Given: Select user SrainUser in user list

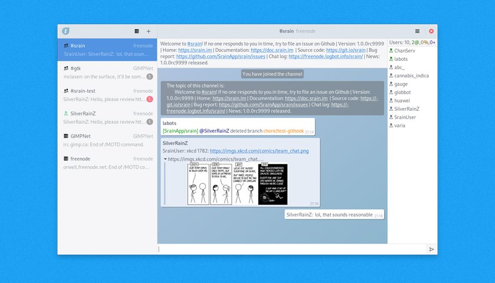Looking at the screenshot, I should 412,117.
